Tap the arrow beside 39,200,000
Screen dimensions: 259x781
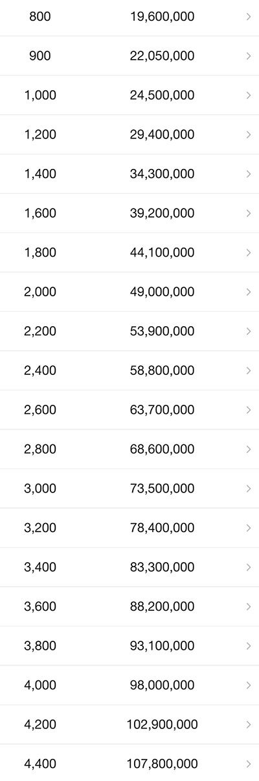249,213
